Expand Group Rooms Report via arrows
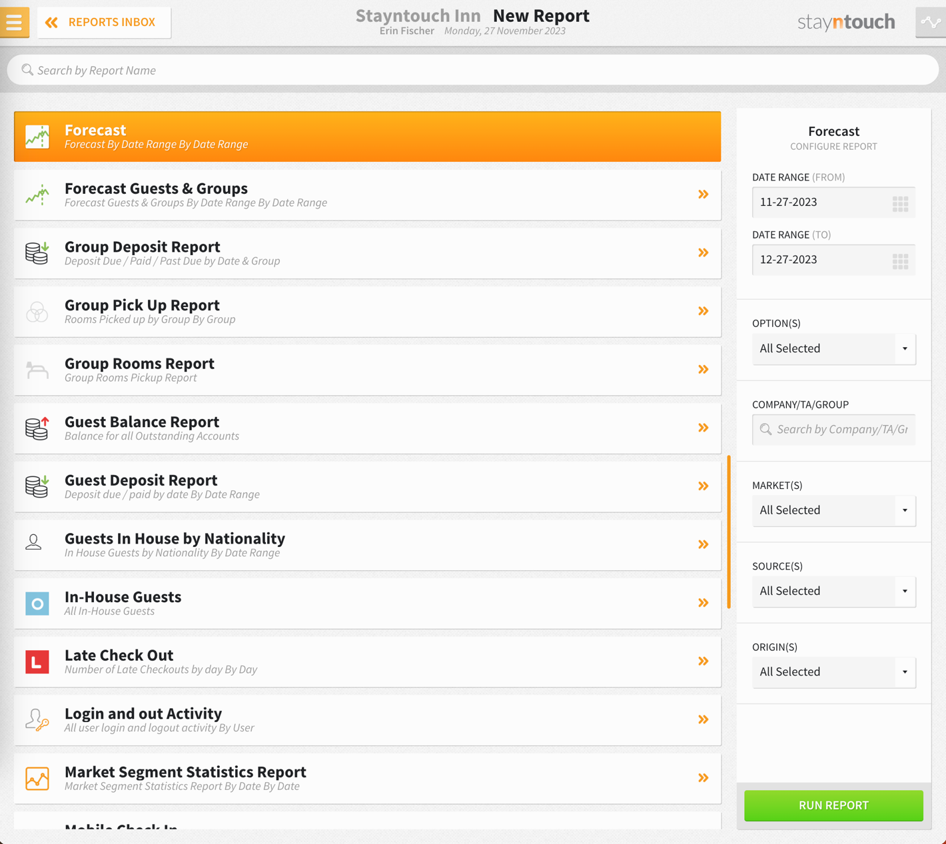The image size is (946, 844). point(704,370)
